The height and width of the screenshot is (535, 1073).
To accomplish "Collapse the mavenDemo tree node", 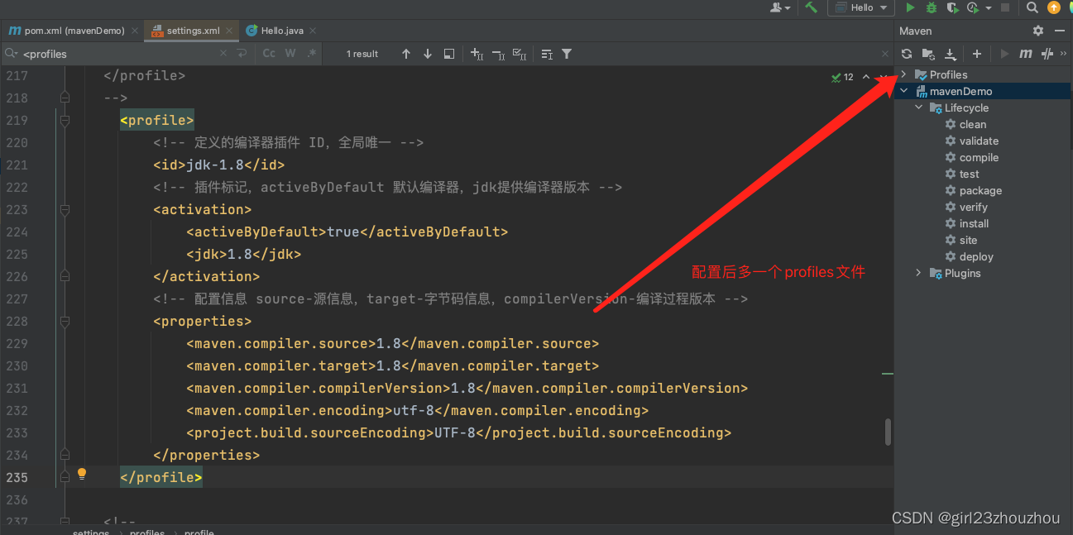I will point(903,91).
